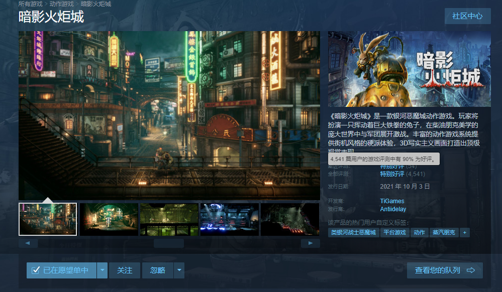
Task: Click the game header capsule image
Action: pos(409,69)
